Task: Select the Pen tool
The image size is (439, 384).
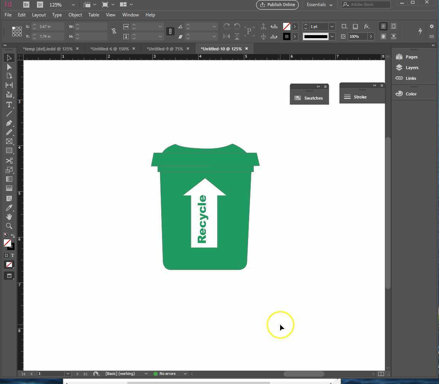Action: [x=9, y=123]
